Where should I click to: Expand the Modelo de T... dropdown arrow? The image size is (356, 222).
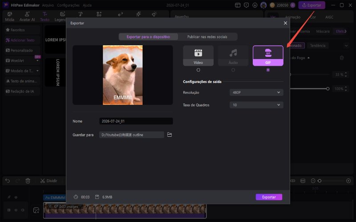coord(37,71)
